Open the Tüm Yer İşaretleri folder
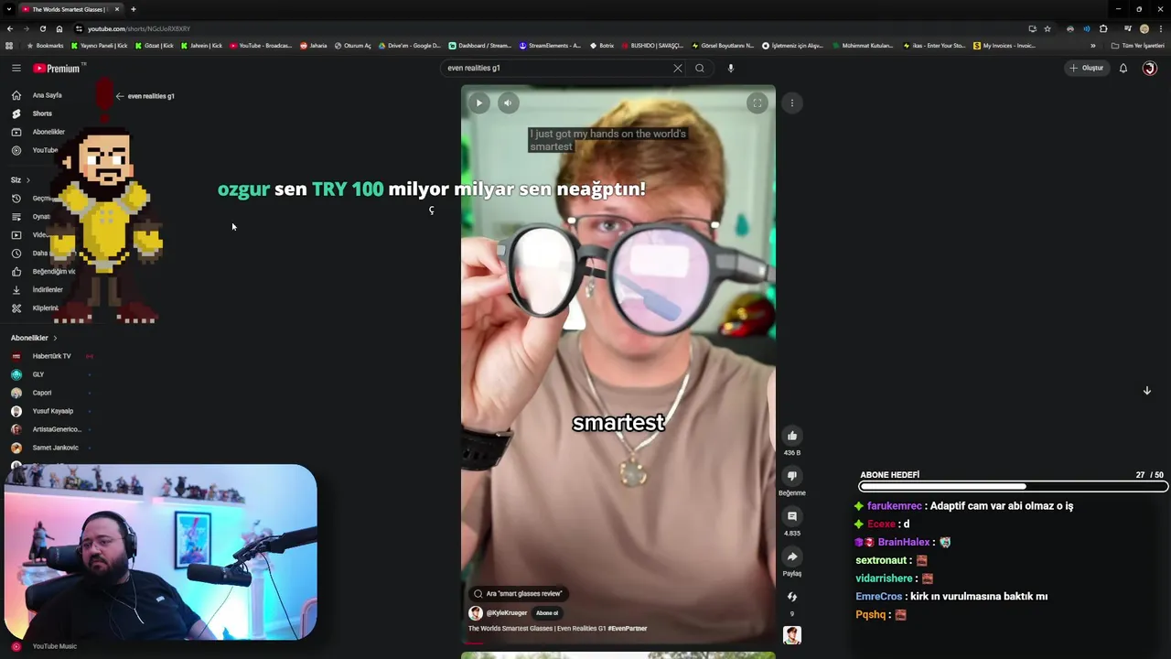Screen dimensions: 1171x659 pos(1137,46)
